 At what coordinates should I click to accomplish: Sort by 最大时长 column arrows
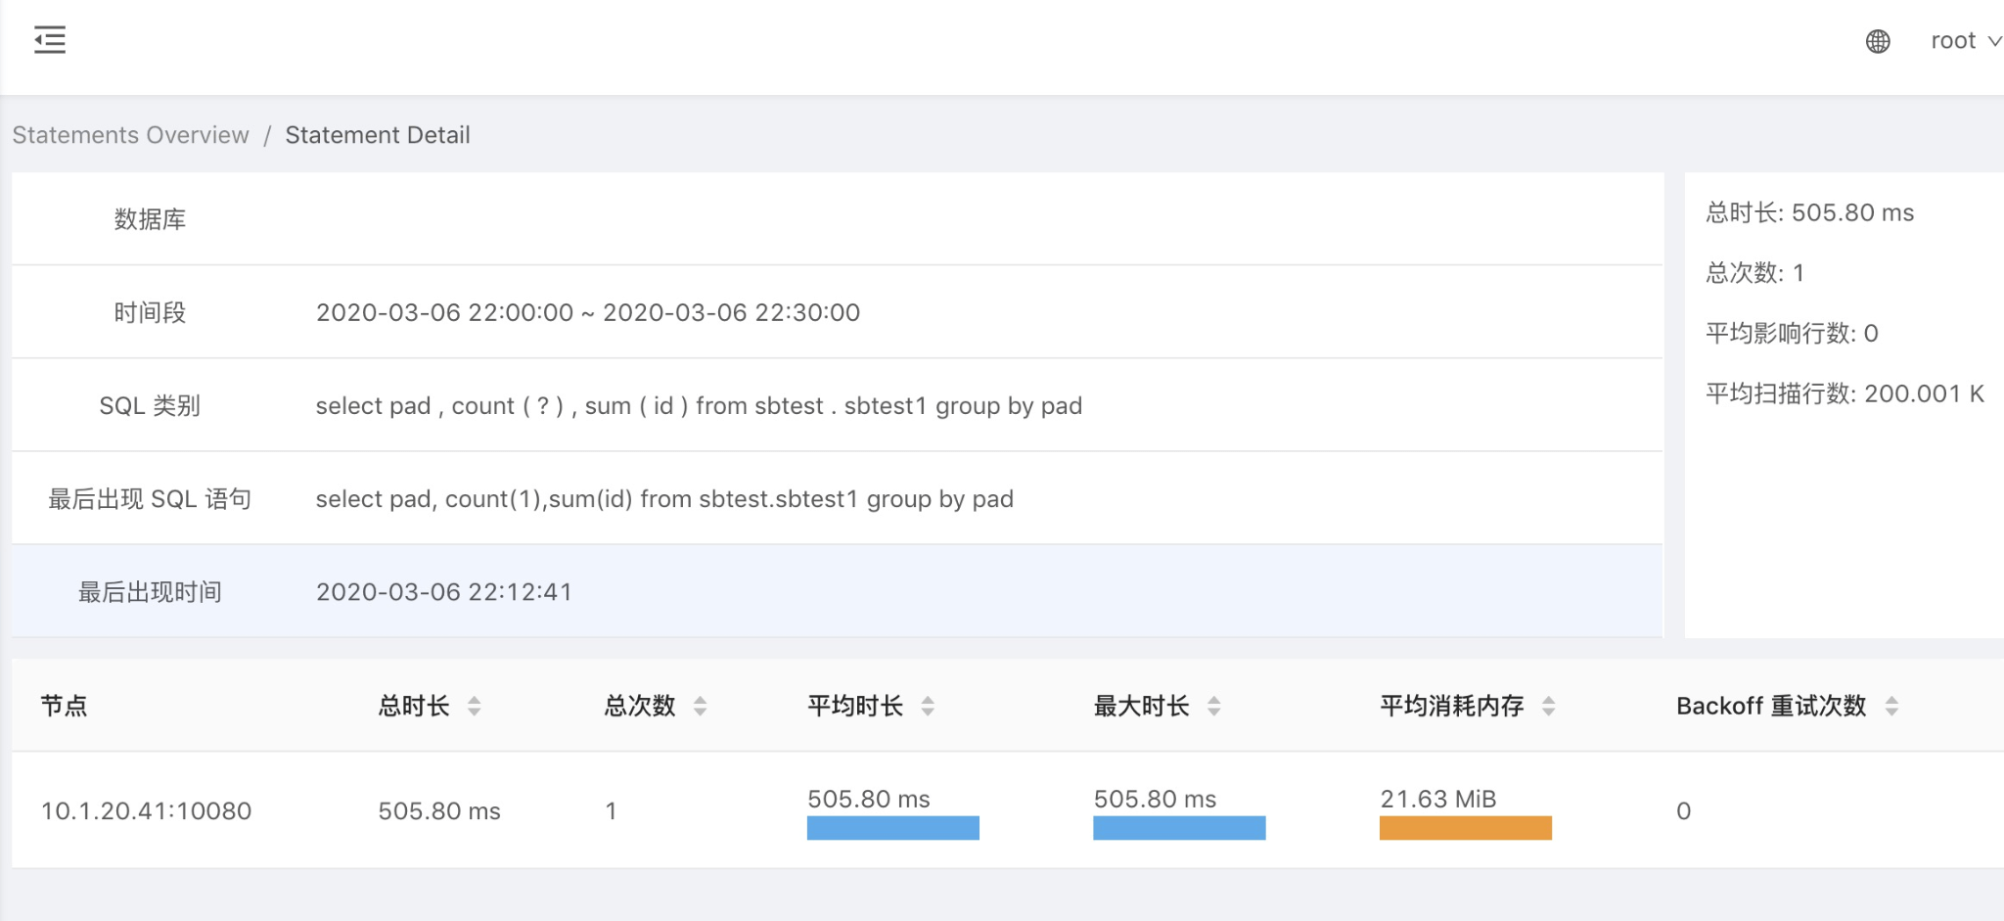pos(1214,706)
